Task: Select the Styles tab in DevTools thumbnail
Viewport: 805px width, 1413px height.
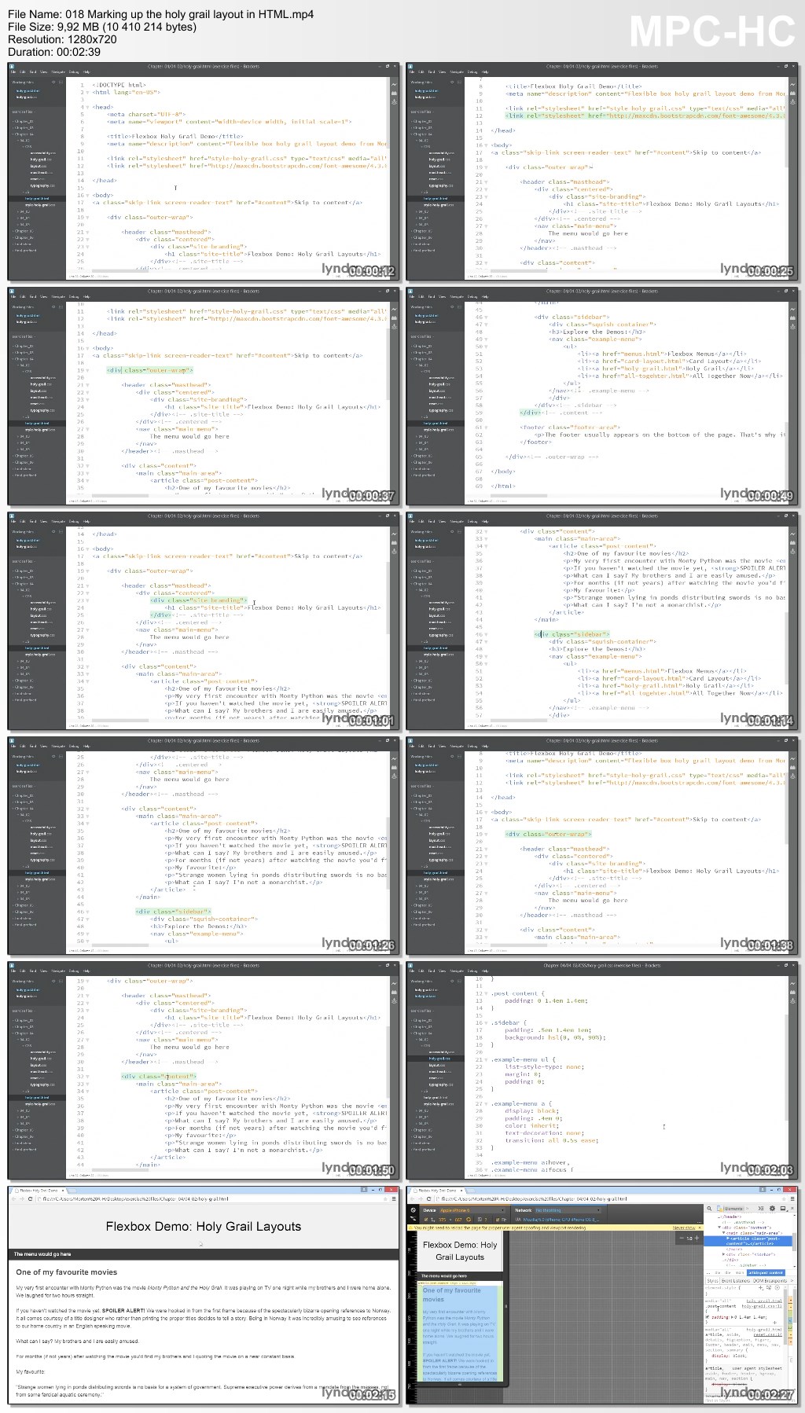Action: point(712,1280)
